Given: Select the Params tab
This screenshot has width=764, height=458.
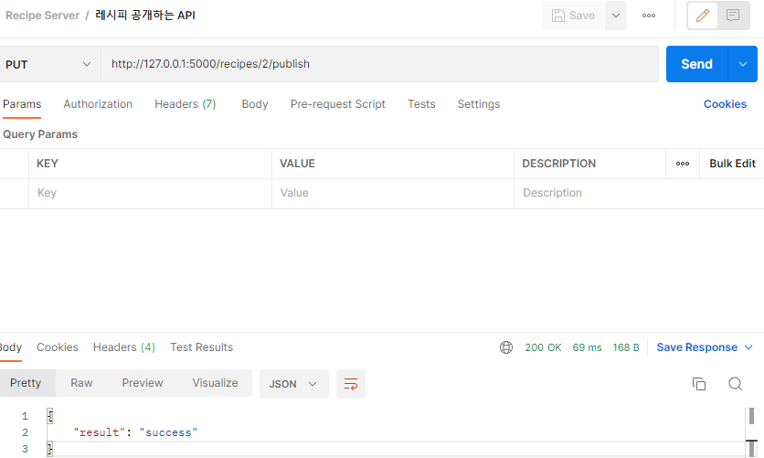Looking at the screenshot, I should [22, 104].
